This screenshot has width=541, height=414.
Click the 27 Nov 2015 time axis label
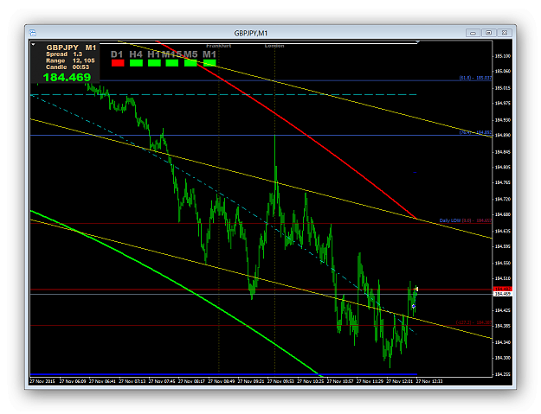42,381
